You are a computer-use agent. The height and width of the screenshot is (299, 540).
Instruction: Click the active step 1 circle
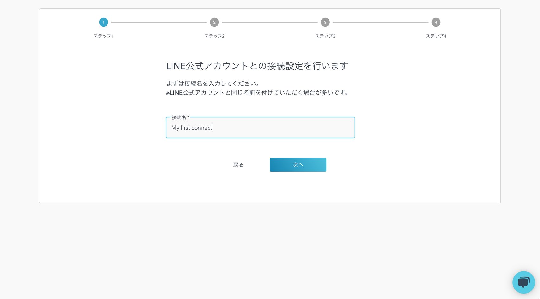click(103, 22)
